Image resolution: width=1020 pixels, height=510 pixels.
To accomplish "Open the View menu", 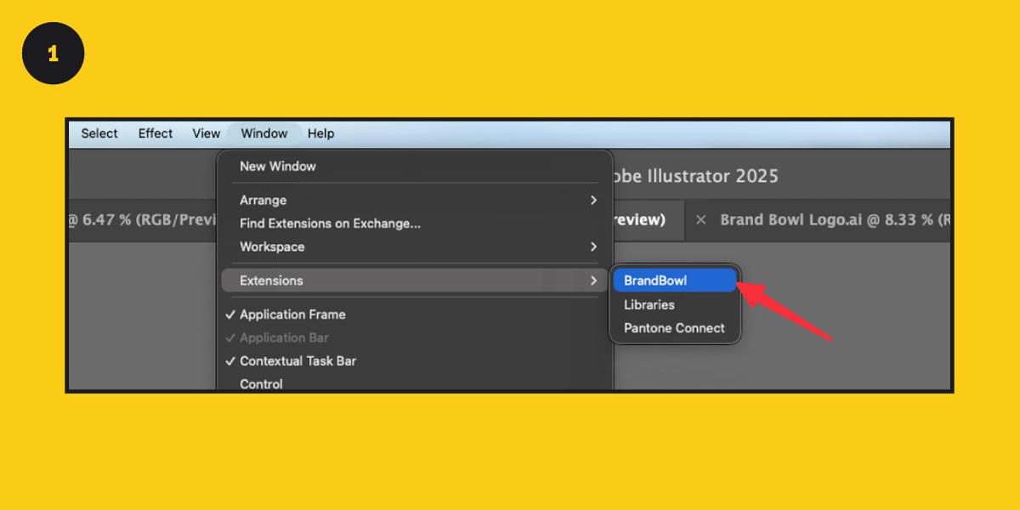I will point(206,133).
